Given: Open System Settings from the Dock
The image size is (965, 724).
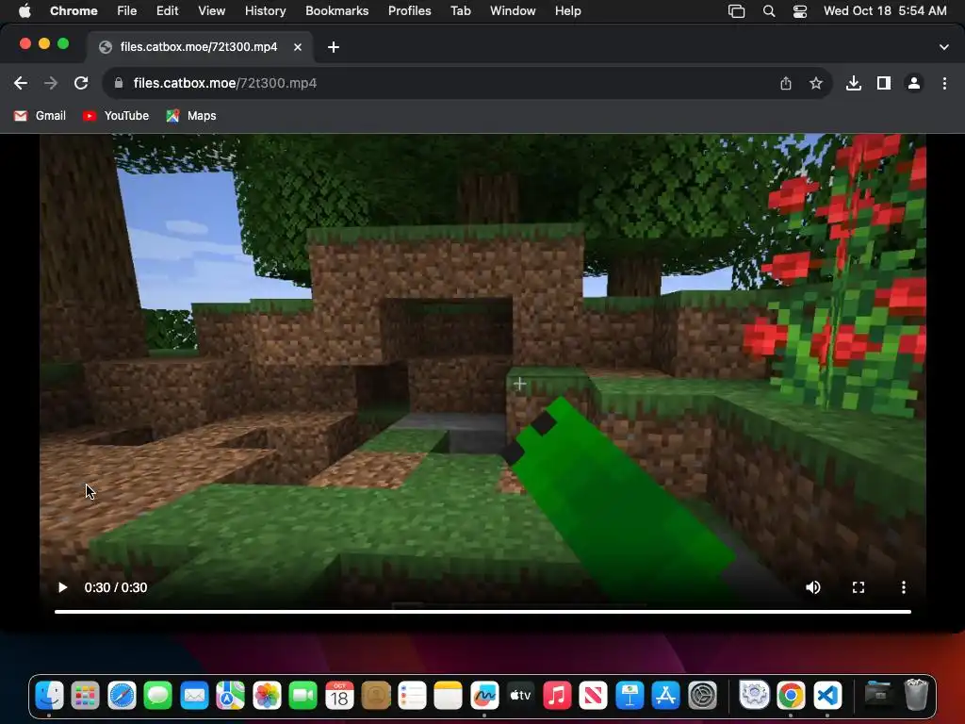Looking at the screenshot, I should [x=702, y=696].
